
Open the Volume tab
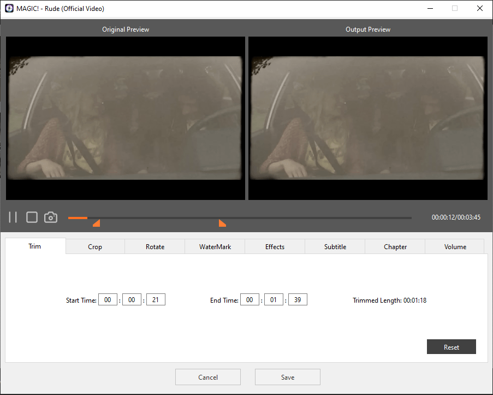point(455,247)
